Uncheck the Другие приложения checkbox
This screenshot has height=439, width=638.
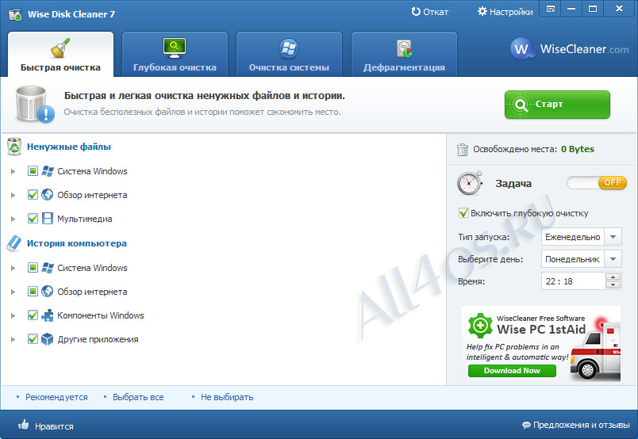[x=33, y=338]
